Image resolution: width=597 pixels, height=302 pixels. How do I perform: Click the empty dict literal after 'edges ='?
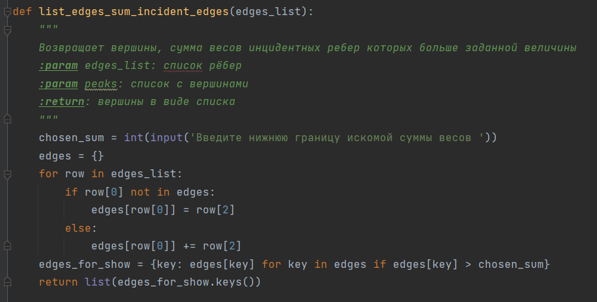(x=98, y=156)
